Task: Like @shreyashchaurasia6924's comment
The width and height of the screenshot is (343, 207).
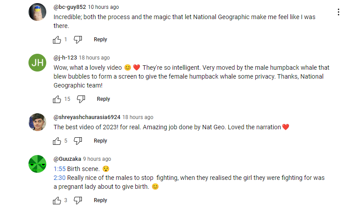Action: tap(57, 141)
